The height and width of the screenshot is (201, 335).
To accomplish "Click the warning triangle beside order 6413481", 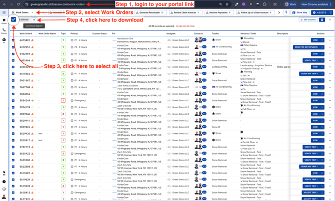I will [x=32, y=40].
